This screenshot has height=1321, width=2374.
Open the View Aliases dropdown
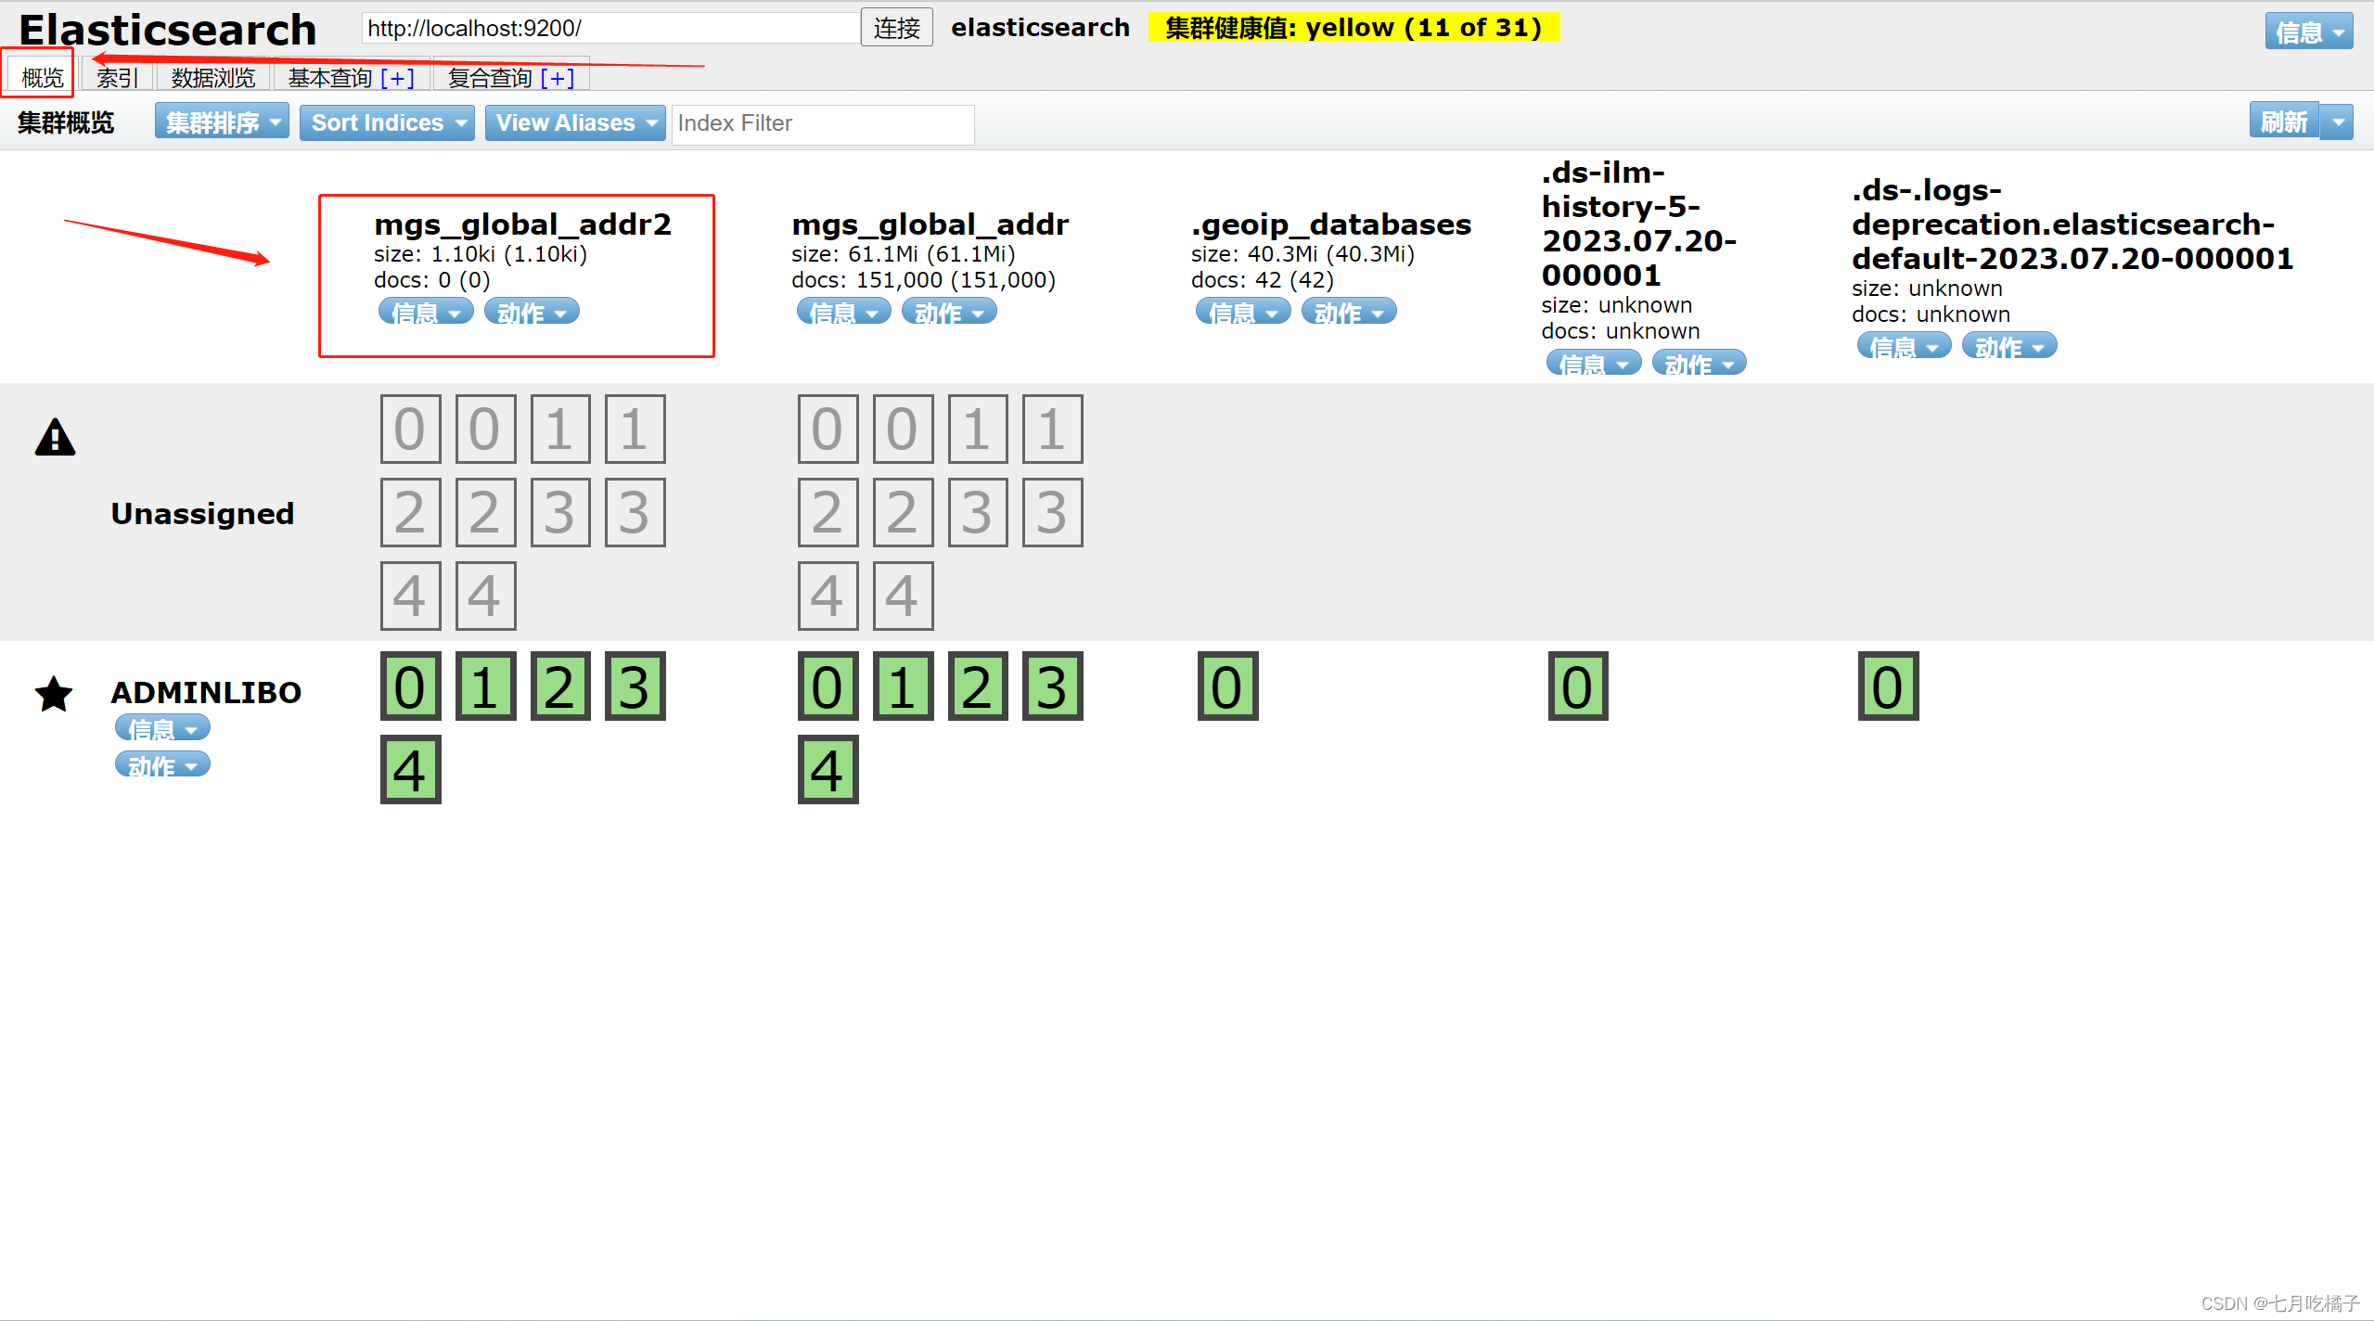click(x=575, y=122)
